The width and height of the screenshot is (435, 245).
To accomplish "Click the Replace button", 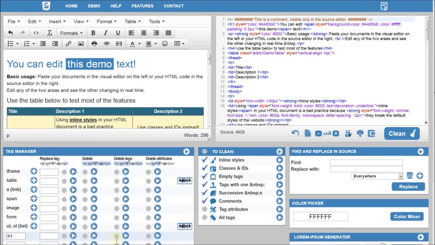I will (x=408, y=186).
